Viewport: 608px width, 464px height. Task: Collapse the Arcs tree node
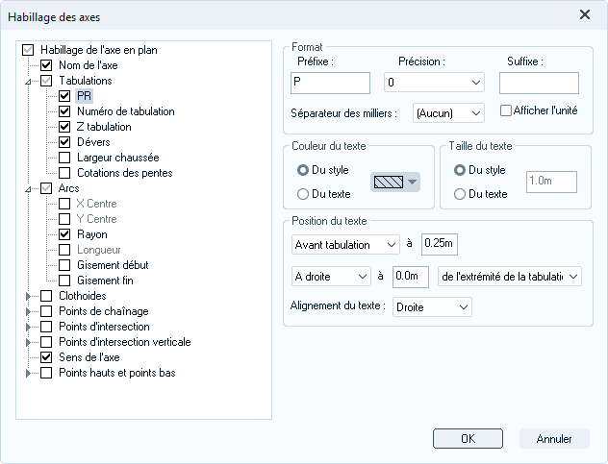click(28, 189)
